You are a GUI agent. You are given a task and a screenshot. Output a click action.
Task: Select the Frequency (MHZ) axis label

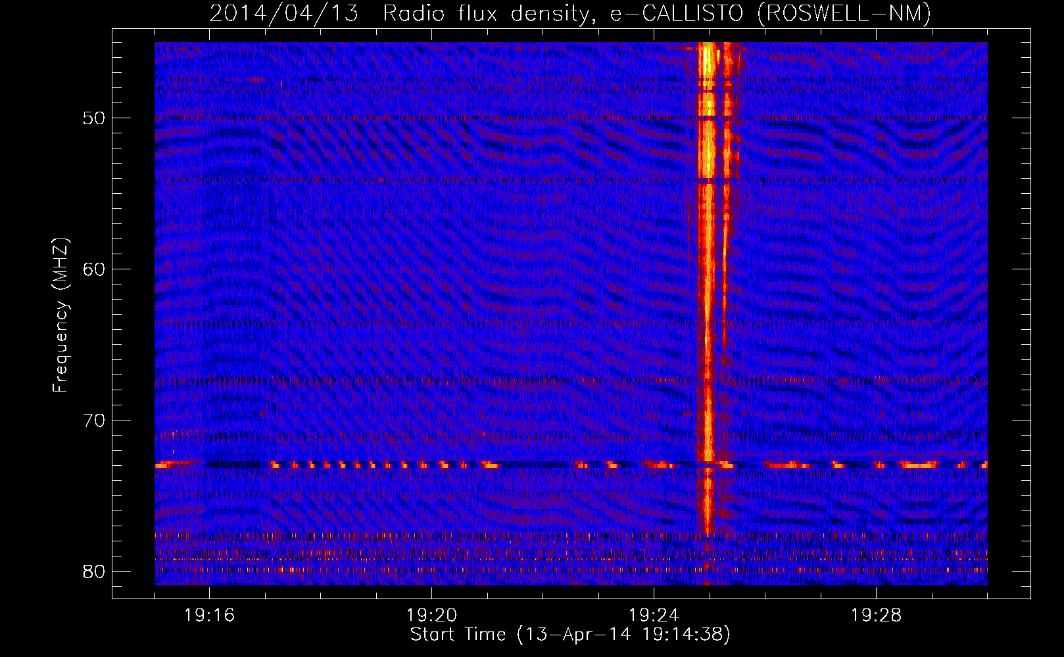[x=60, y=315]
